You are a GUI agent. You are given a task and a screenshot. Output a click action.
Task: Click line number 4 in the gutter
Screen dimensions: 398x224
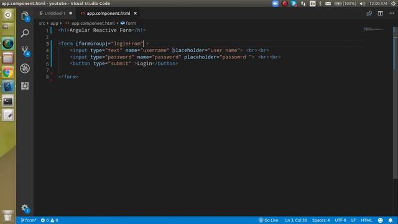click(47, 50)
